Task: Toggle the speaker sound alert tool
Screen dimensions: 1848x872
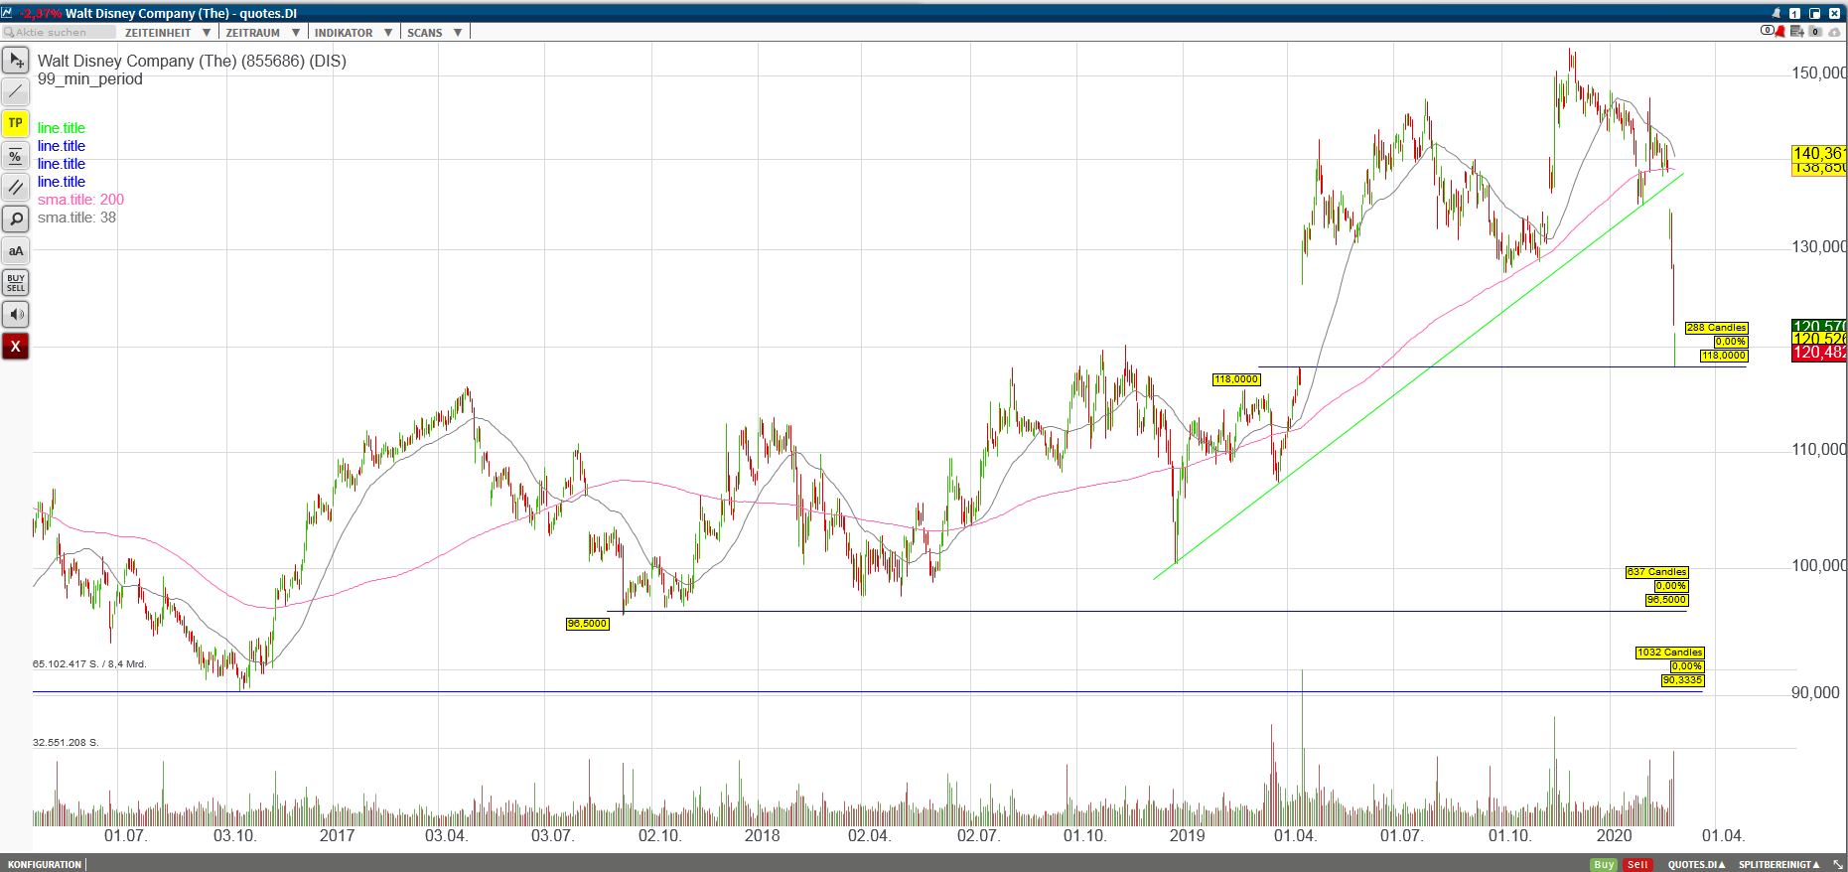Action: tap(16, 315)
